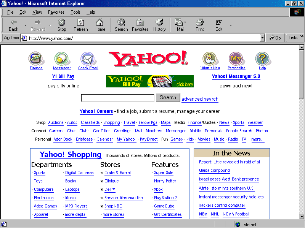Click the What's New chick icon
The width and height of the screenshot is (305, 228).
(210, 59)
